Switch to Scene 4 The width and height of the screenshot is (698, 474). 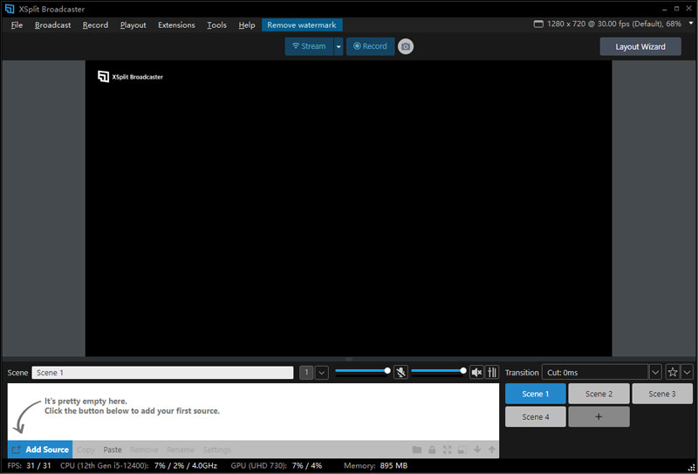pos(536,416)
